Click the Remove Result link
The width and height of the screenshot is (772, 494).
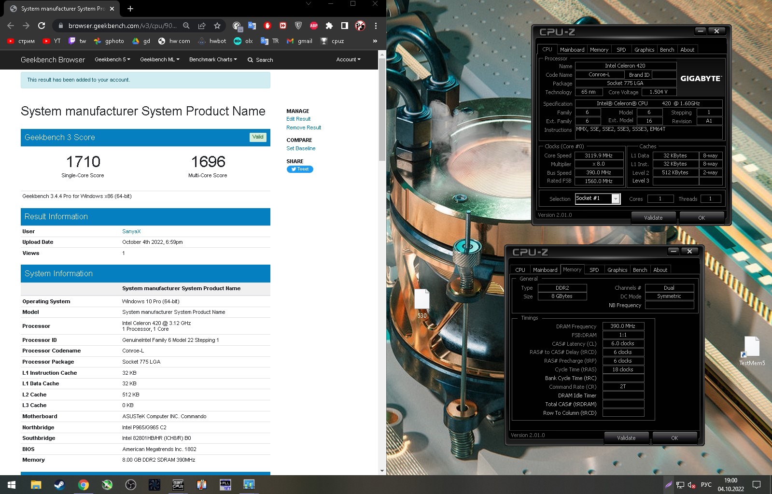pos(304,127)
